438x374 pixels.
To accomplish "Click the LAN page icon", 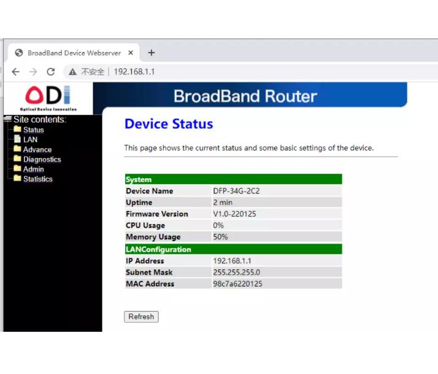I will pyautogui.click(x=17, y=139).
